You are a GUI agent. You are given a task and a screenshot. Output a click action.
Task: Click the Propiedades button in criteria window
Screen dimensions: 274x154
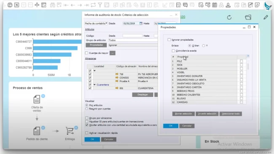coord(96,45)
